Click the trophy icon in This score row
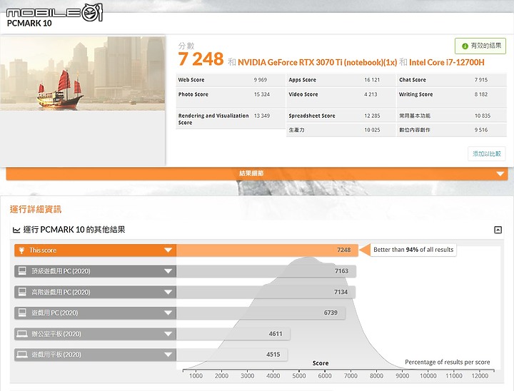Image resolution: width=514 pixels, height=391 pixels. click(21, 250)
